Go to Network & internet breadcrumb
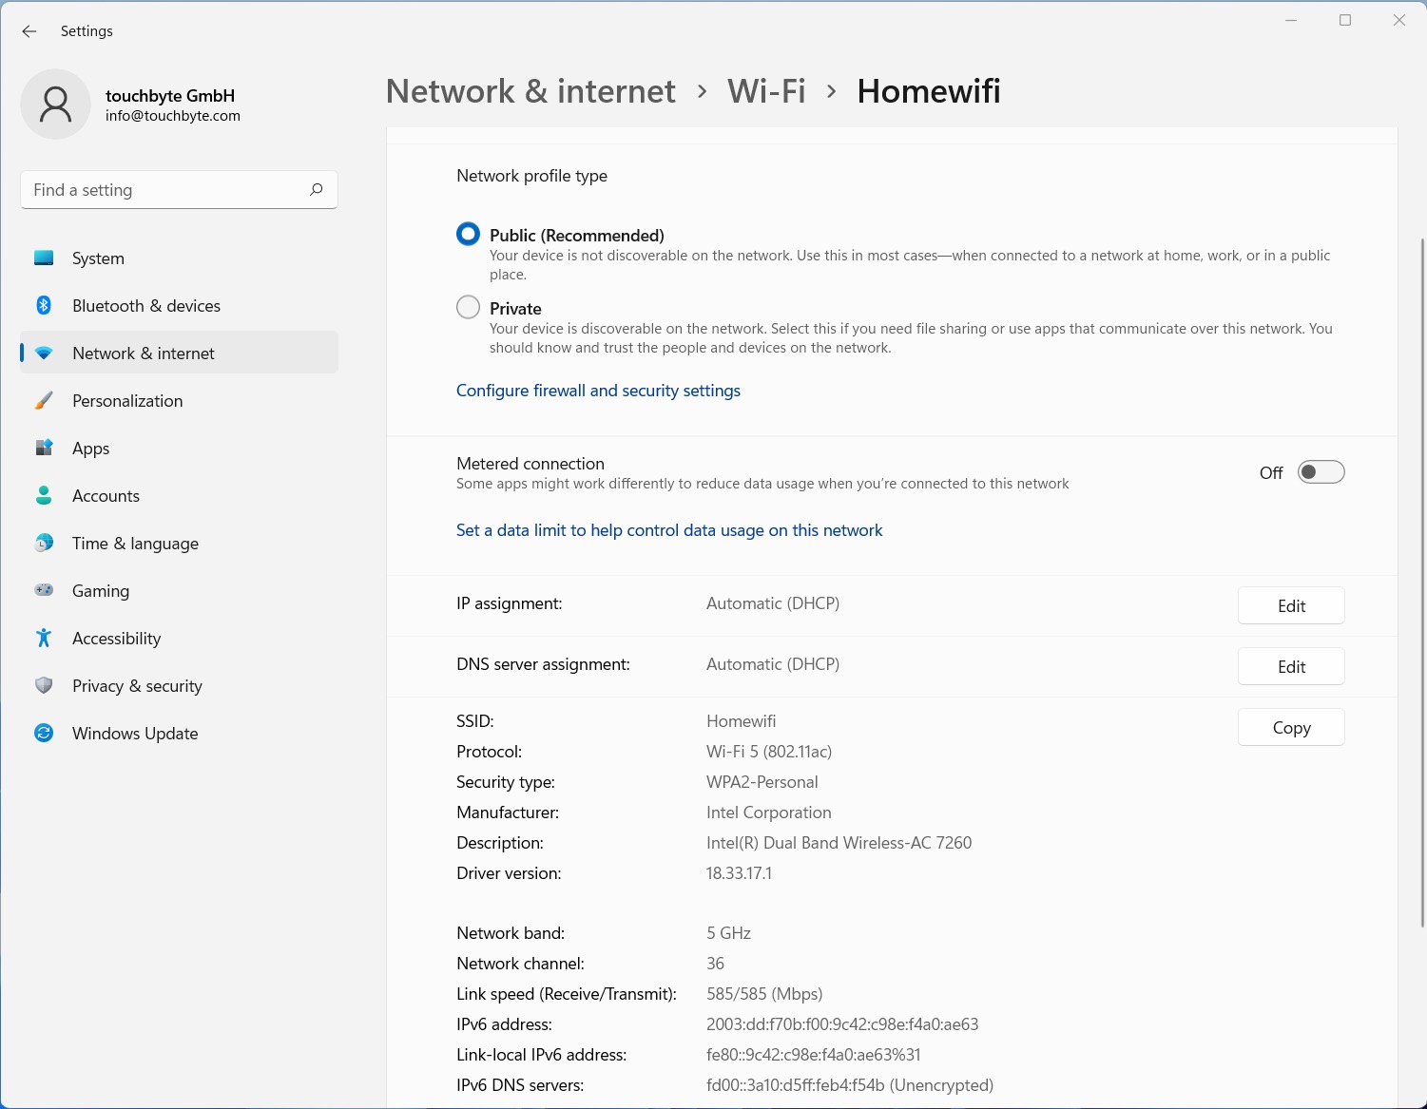The image size is (1427, 1109). [x=530, y=91]
